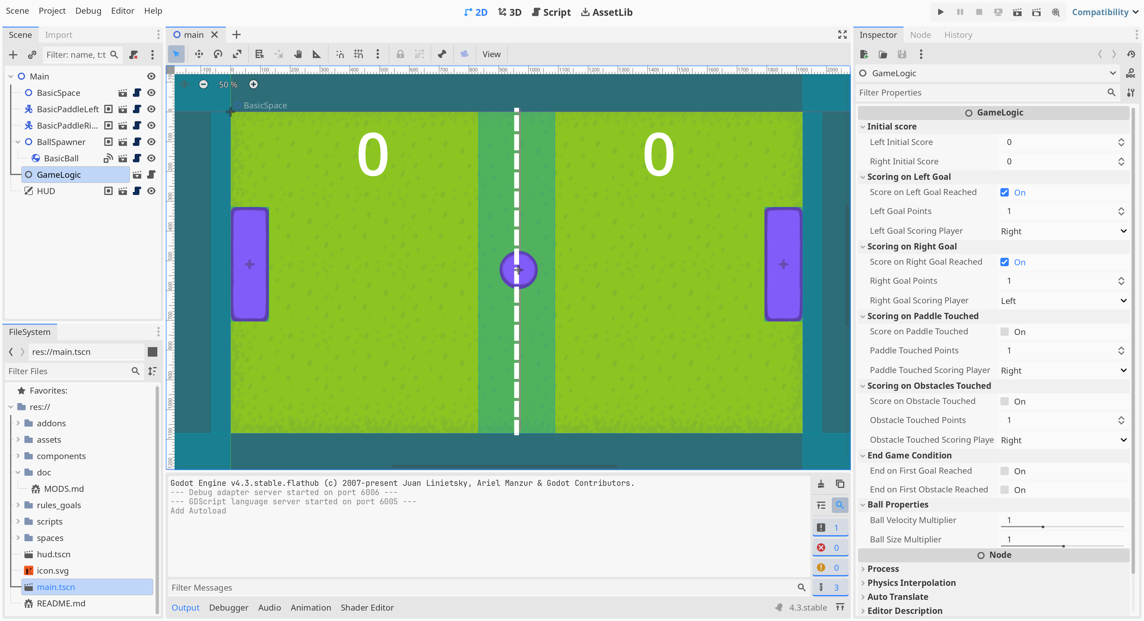
Task: Click the Filter Properties search field
Action: click(x=987, y=92)
